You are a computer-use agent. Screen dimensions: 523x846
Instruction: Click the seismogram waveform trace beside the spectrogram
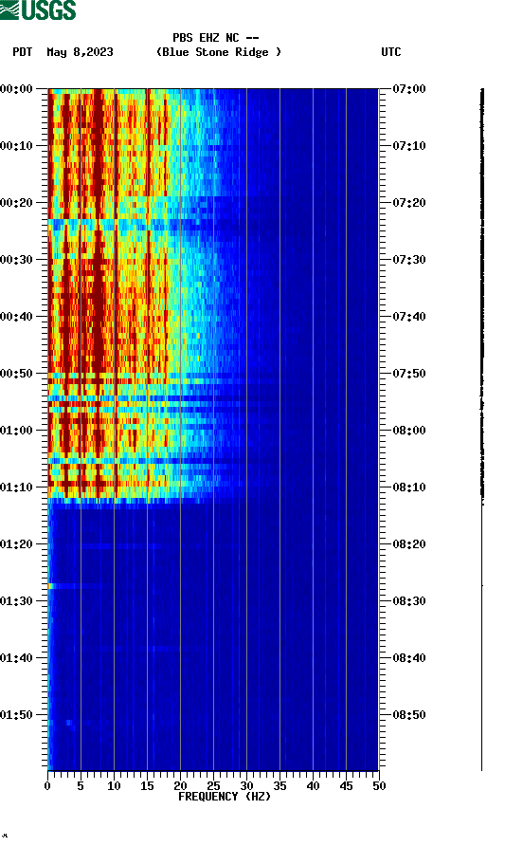(482, 430)
